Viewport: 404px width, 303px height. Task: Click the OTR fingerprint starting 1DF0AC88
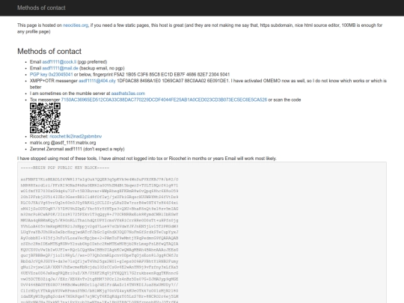click(173, 81)
